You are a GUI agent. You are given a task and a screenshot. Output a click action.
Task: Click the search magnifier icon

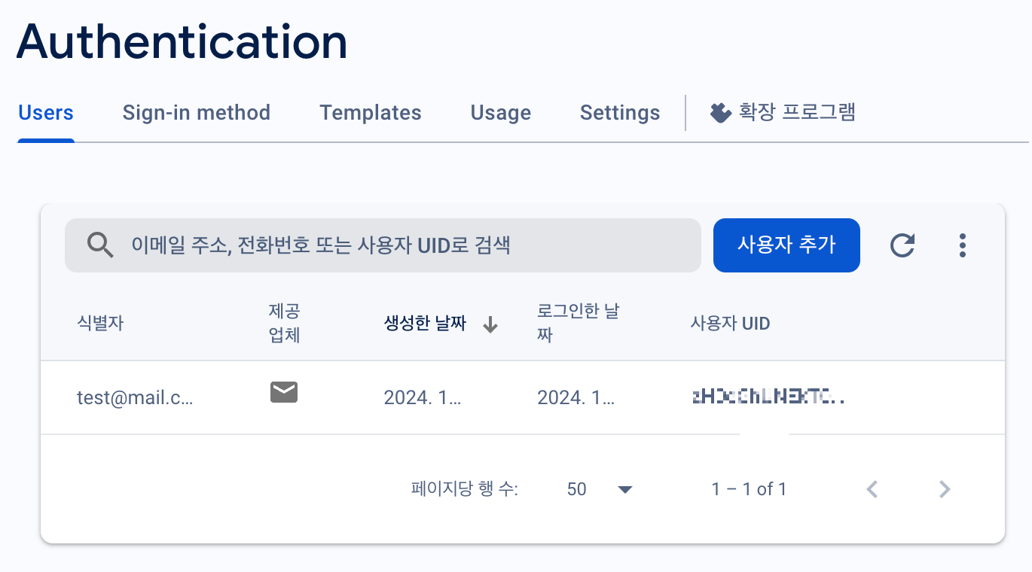pyautogui.click(x=100, y=245)
